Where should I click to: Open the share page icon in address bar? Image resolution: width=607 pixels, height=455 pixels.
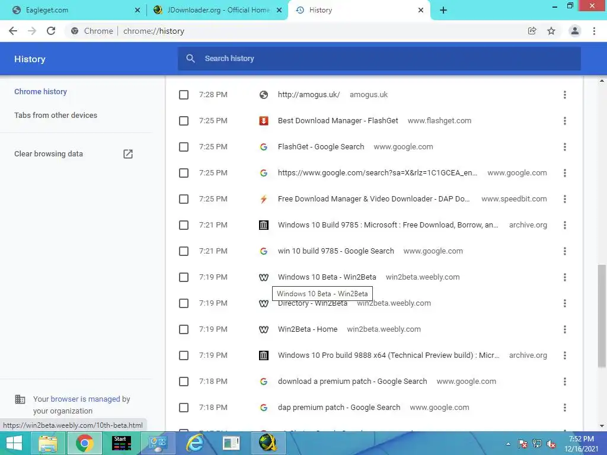pos(532,31)
